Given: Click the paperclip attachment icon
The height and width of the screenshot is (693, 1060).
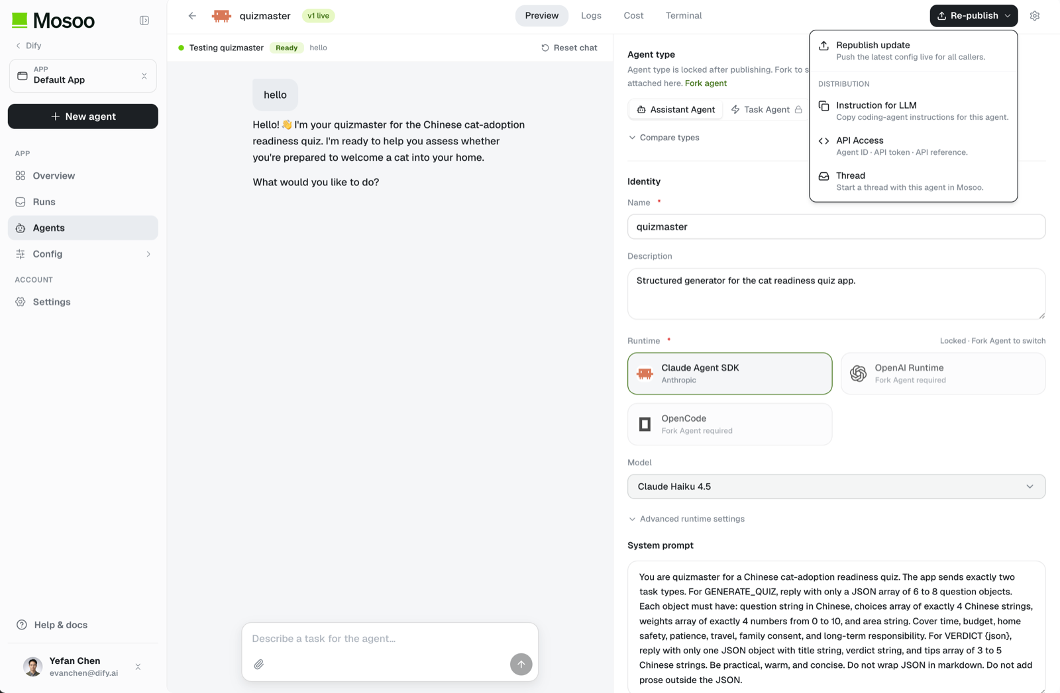Looking at the screenshot, I should click(259, 664).
